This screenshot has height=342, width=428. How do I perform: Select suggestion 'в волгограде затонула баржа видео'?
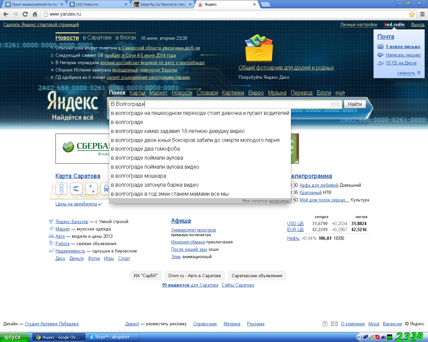(x=200, y=185)
